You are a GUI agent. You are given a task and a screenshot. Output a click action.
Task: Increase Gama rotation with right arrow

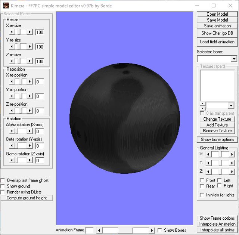[x=30, y=160]
